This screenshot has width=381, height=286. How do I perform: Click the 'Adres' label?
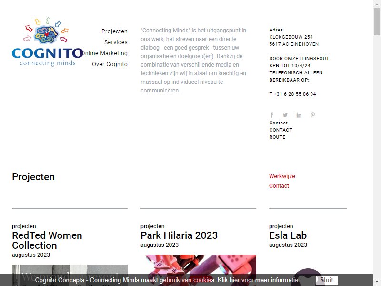[276, 30]
